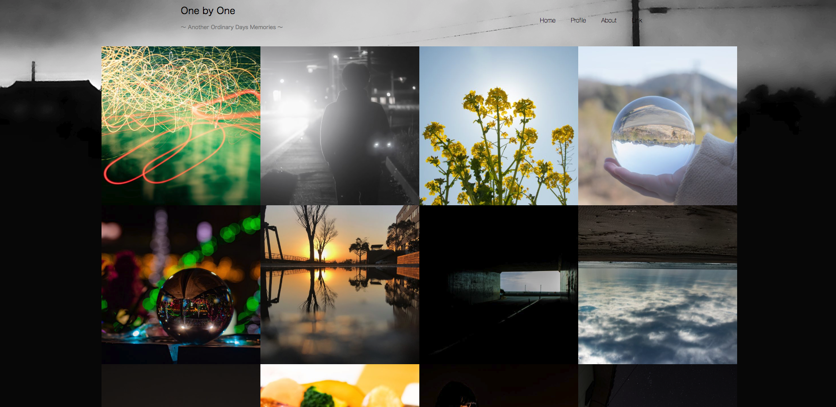Go to the About page
The image size is (836, 407).
coord(609,20)
